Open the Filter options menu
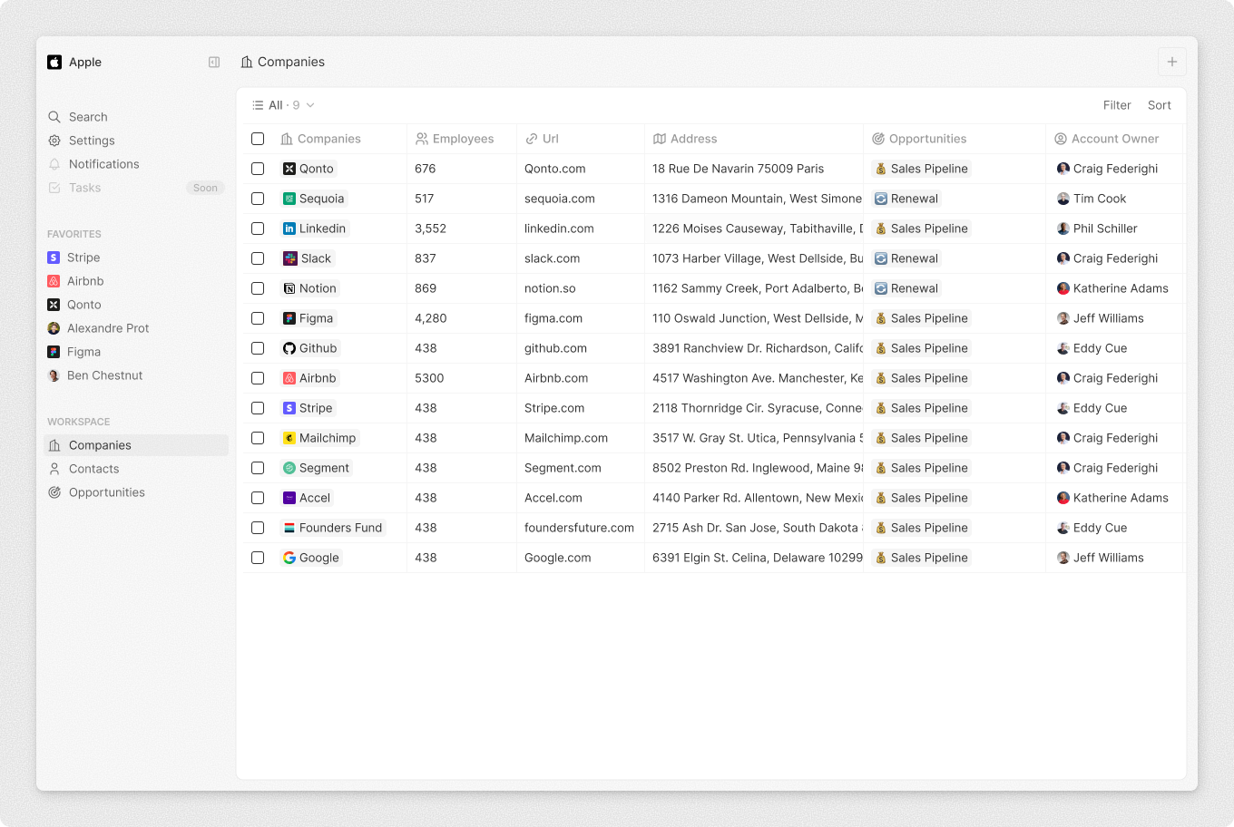 [x=1116, y=105]
